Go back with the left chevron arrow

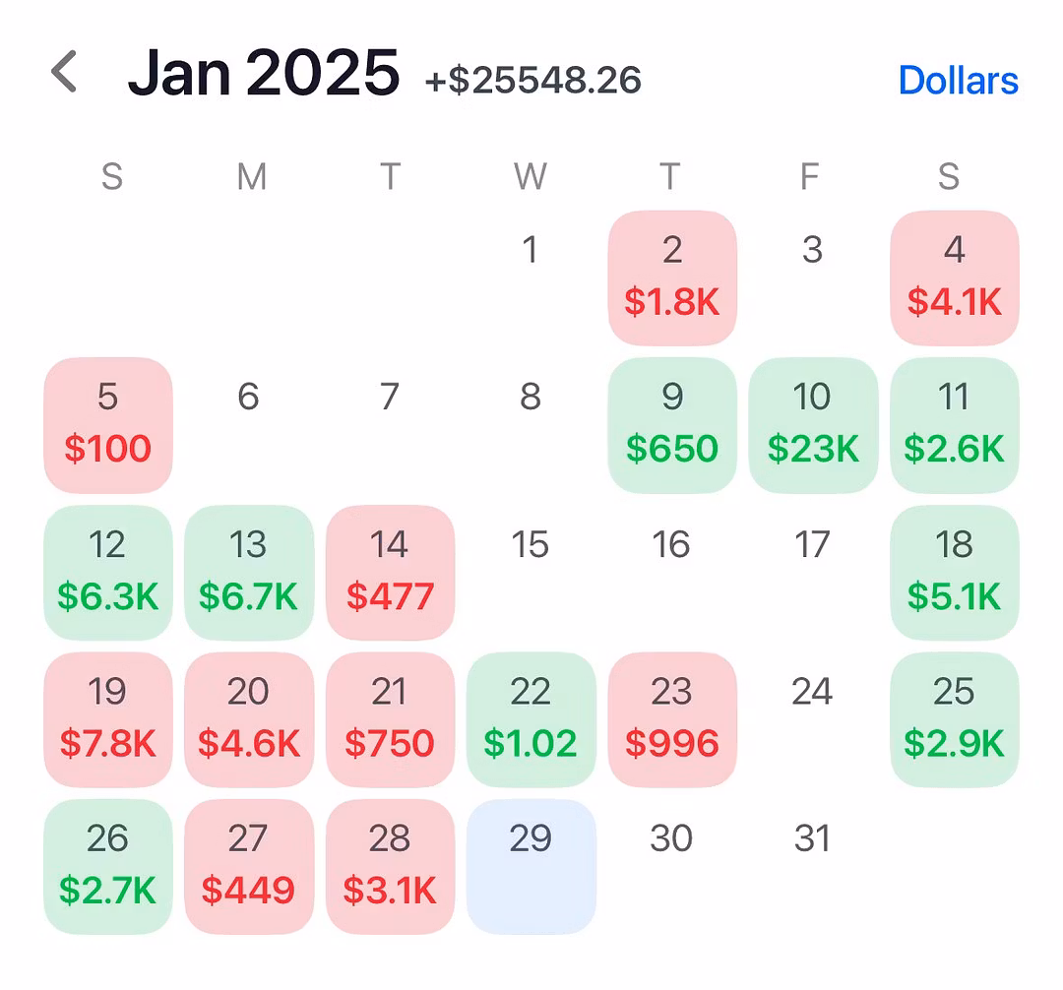(64, 73)
